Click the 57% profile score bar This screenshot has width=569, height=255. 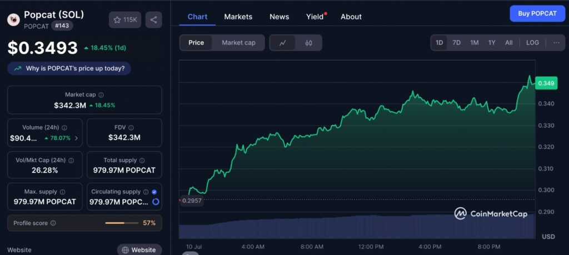click(x=122, y=223)
